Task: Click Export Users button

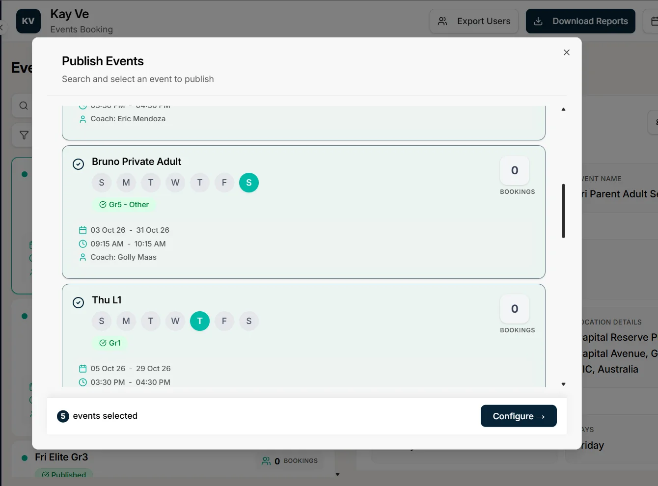Action: pyautogui.click(x=474, y=21)
